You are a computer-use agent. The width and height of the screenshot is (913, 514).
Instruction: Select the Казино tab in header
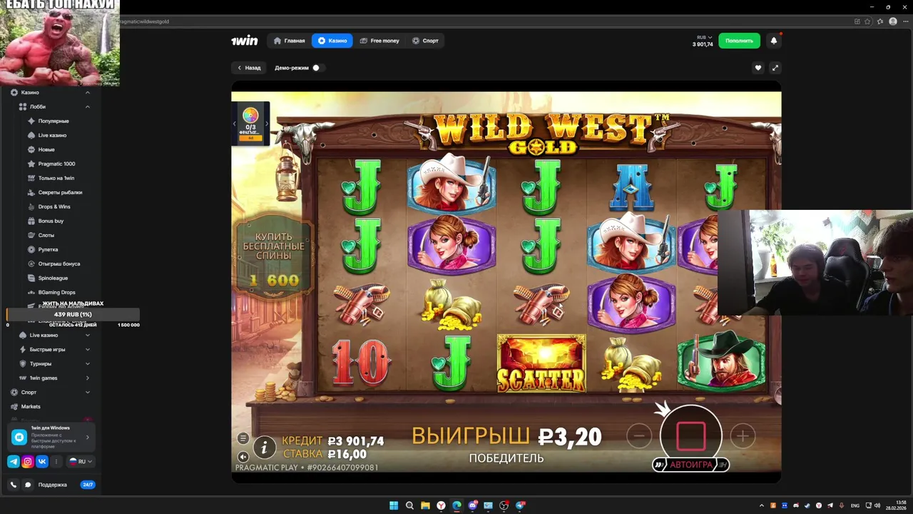(332, 41)
